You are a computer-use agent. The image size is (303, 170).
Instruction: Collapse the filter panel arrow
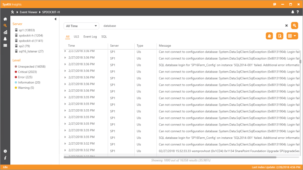[x=55, y=19]
